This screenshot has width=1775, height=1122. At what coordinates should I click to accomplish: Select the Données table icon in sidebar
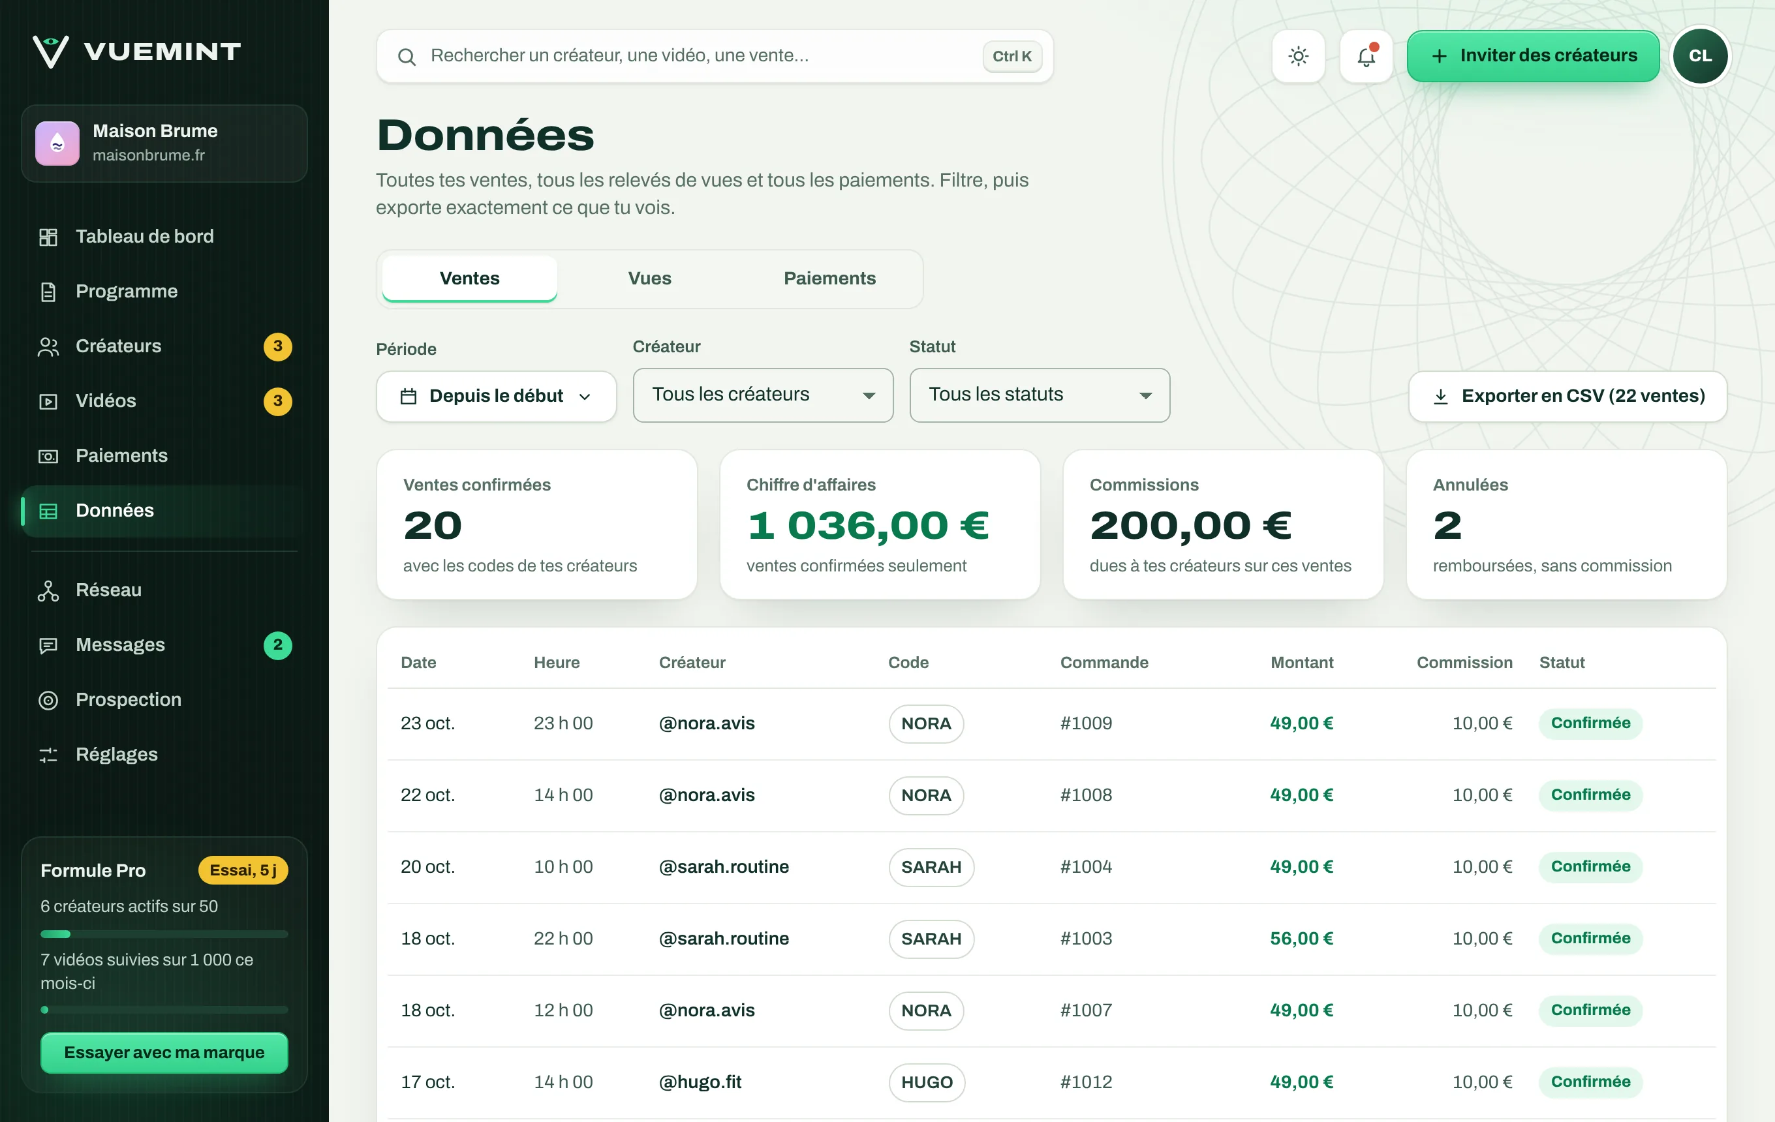tap(48, 511)
